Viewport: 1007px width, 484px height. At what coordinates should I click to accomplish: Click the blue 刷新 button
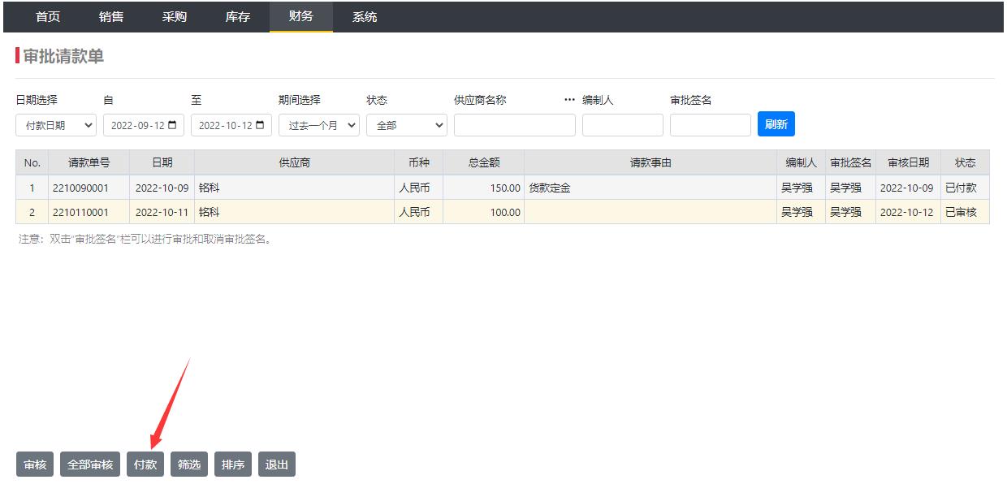click(776, 124)
